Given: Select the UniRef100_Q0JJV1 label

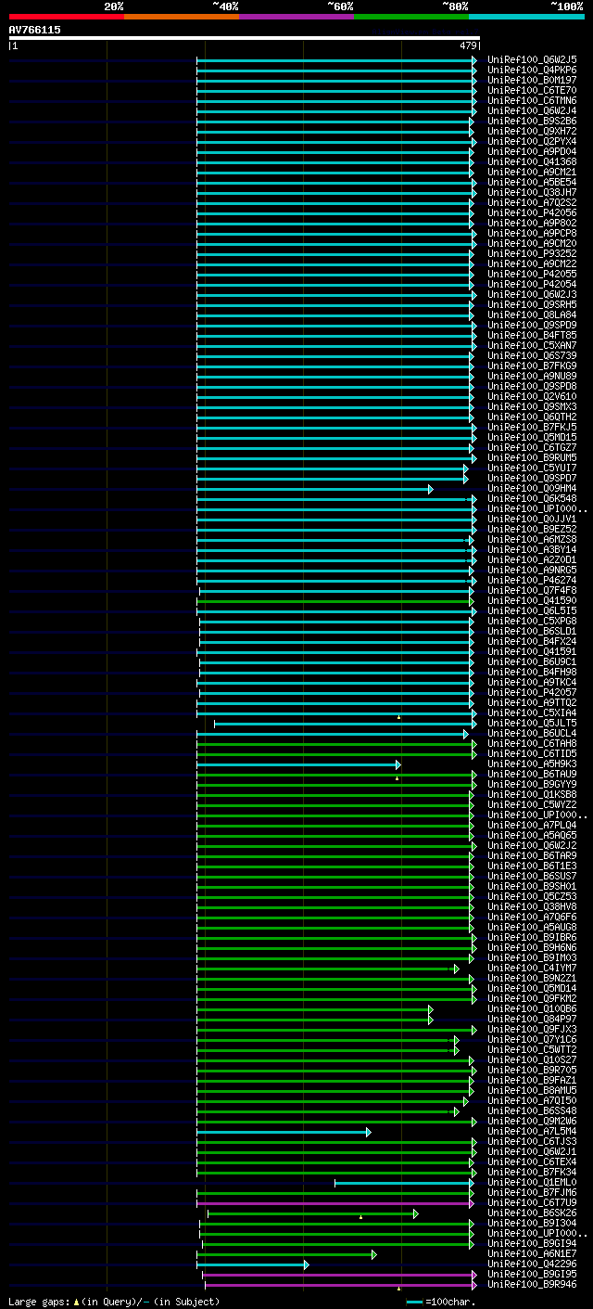Looking at the screenshot, I should 532,520.
